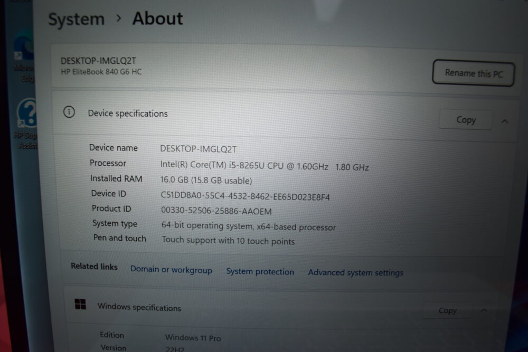528x352 pixels.
Task: Click the System type label
Action: [x=115, y=223]
